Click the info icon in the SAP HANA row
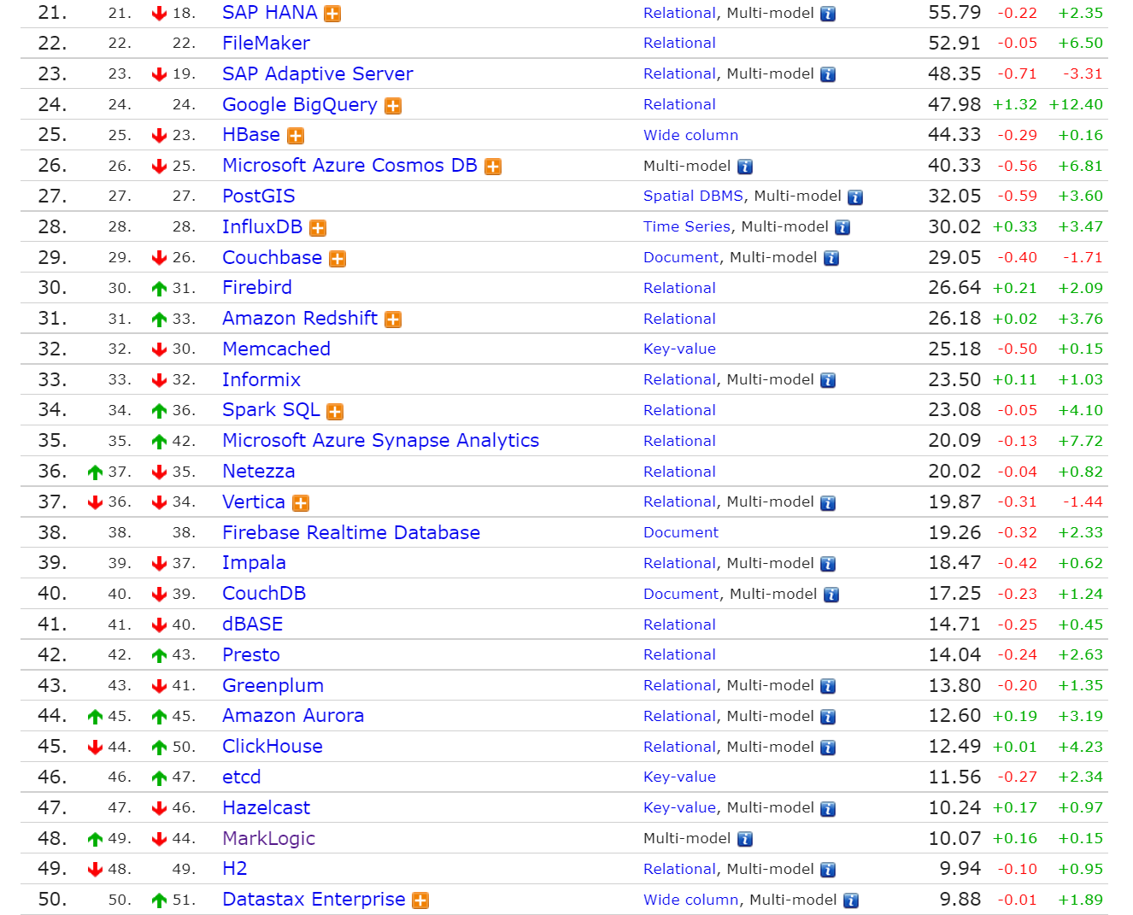Image resolution: width=1133 pixels, height=915 pixels. [x=828, y=14]
